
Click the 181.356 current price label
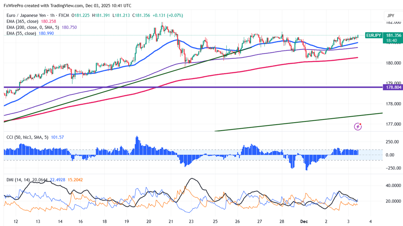coord(393,35)
